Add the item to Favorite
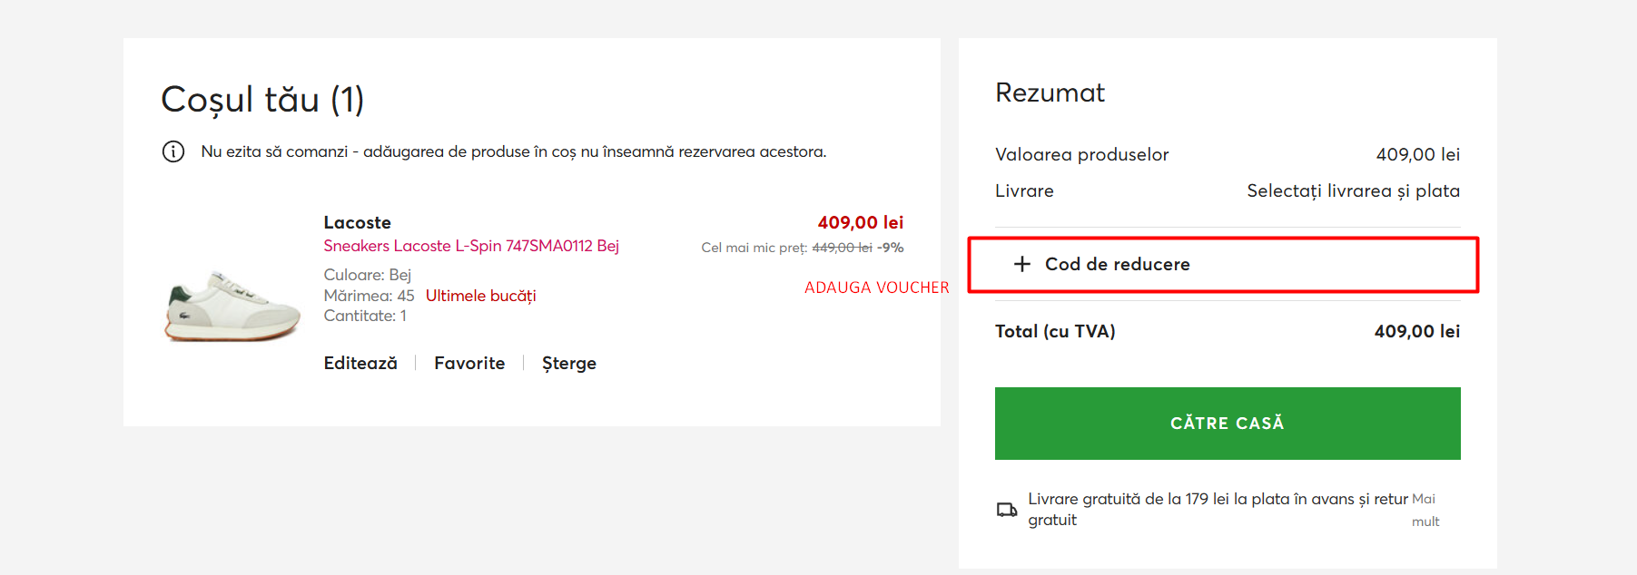Viewport: 1637px width, 575px height. [469, 363]
